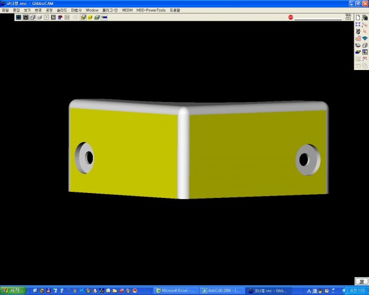Screen dimensions: 369x295
Task: Click the Windows Start button
Action: click(x=13, y=290)
